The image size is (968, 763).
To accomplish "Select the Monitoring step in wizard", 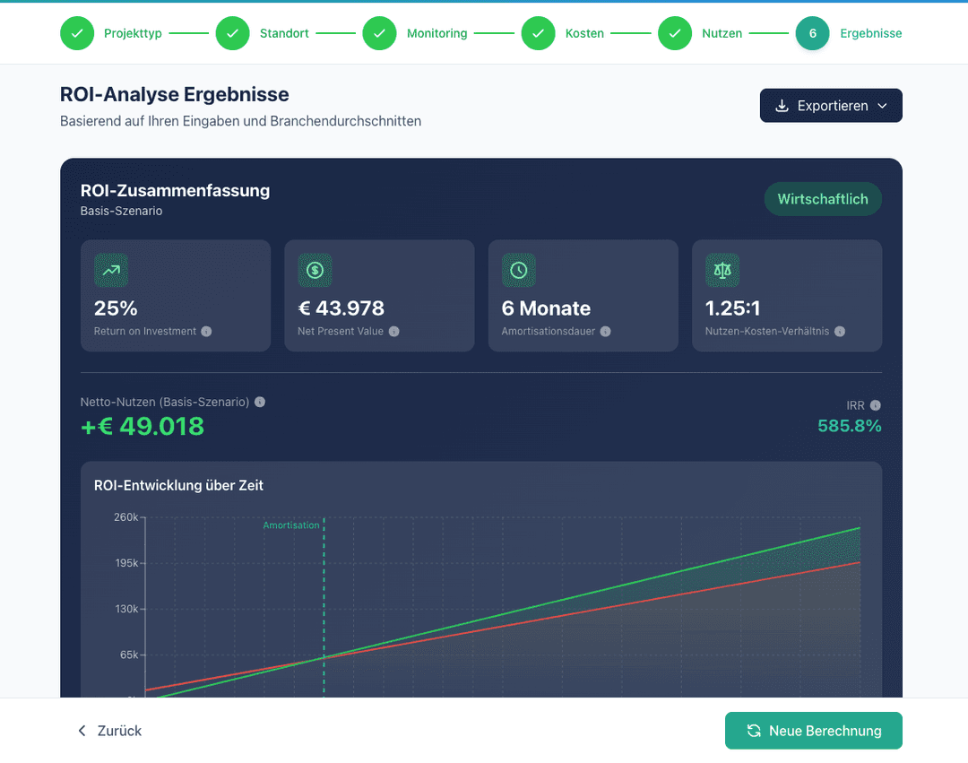I will click(379, 33).
